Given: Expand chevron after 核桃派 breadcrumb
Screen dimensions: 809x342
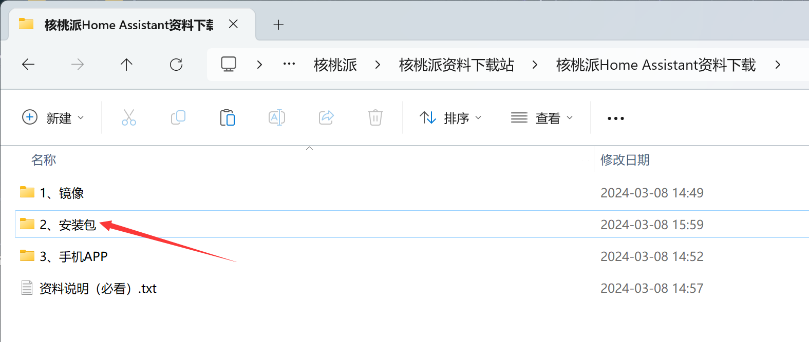Looking at the screenshot, I should [378, 65].
